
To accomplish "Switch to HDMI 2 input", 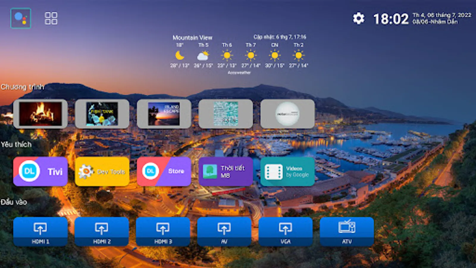I will (x=102, y=232).
